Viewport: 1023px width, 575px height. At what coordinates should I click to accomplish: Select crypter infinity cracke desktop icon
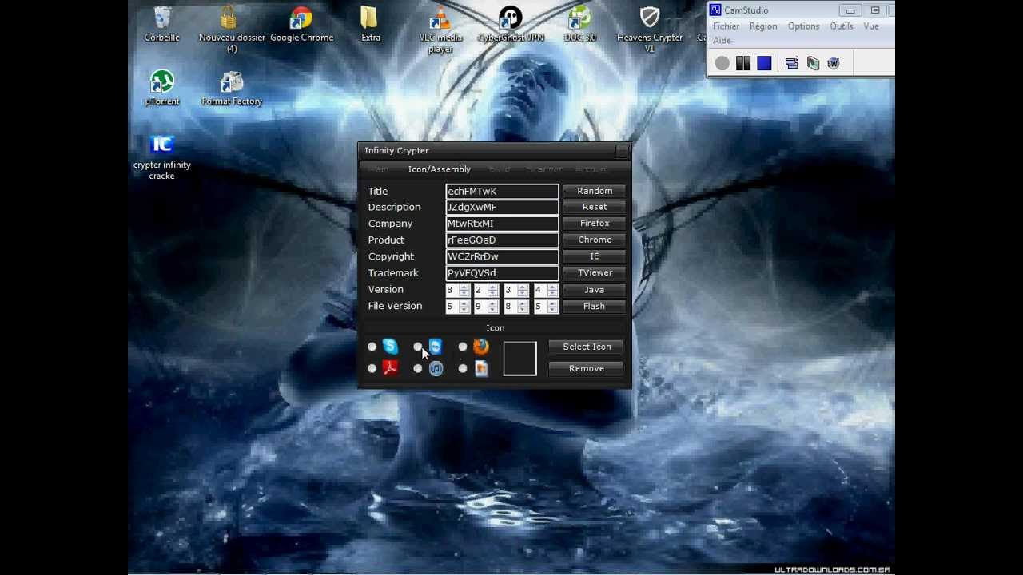pyautogui.click(x=162, y=157)
